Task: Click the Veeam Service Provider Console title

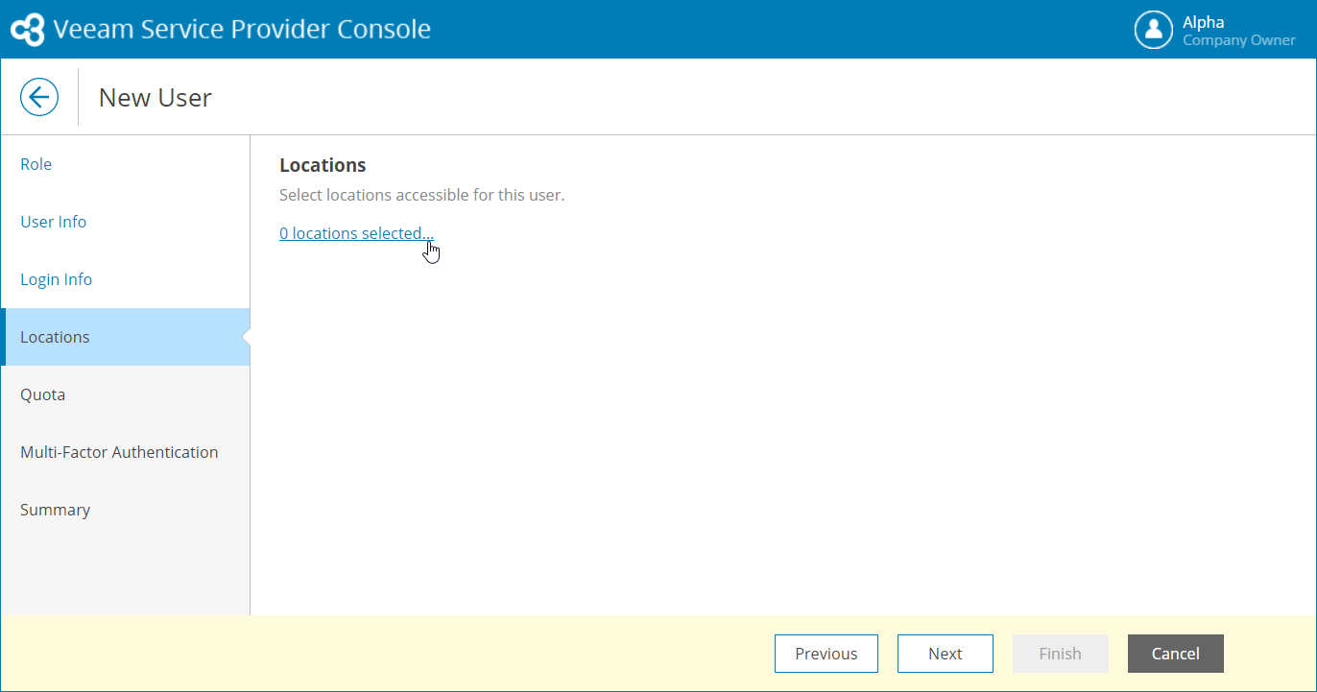Action: point(242,29)
